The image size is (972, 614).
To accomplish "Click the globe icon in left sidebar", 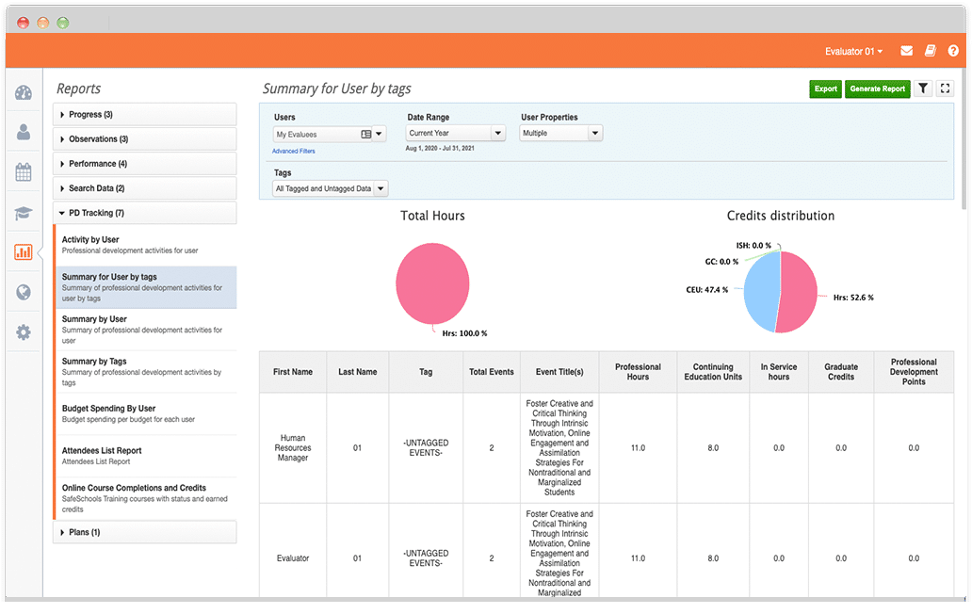I will (24, 293).
